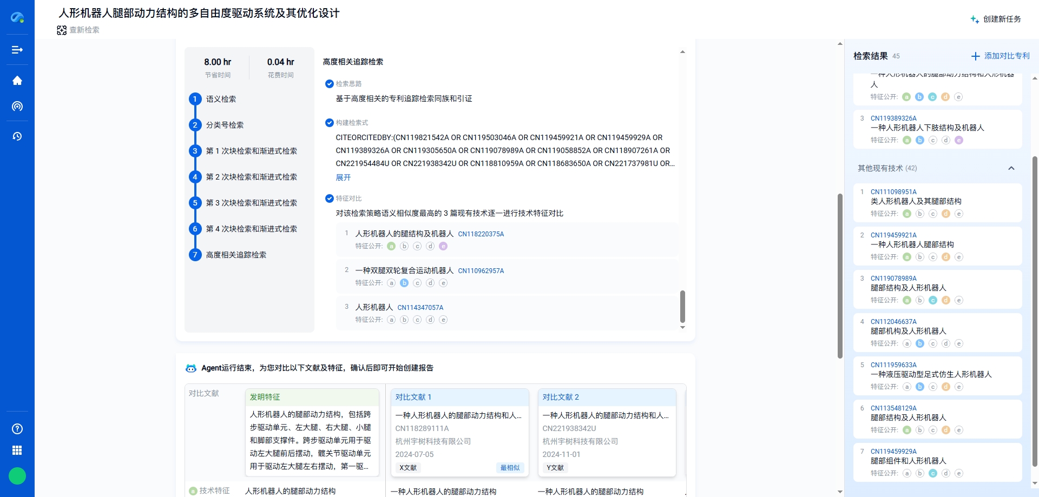Image resolution: width=1039 pixels, height=497 pixels.
Task: Collapse the sidebar with the arrow icon
Action: tap(17, 50)
